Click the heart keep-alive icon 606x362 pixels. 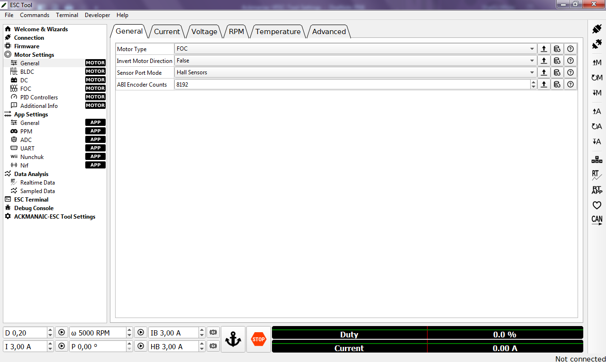tap(597, 205)
